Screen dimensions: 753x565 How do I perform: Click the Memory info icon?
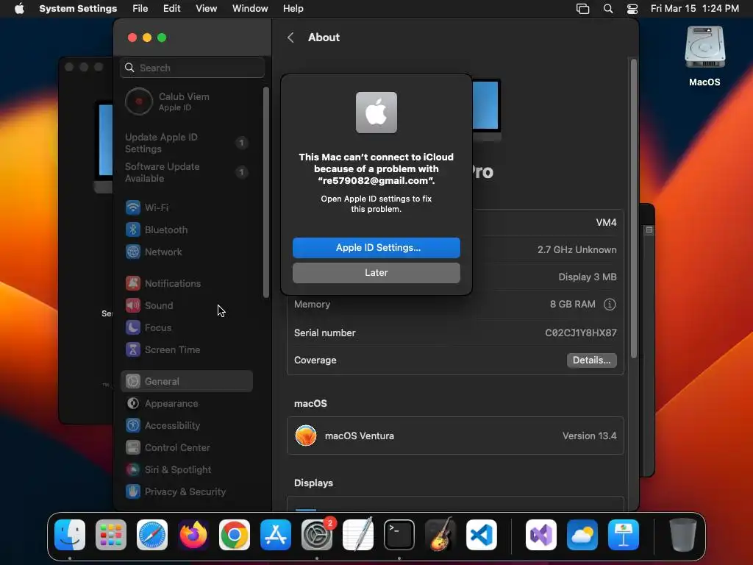pos(610,304)
